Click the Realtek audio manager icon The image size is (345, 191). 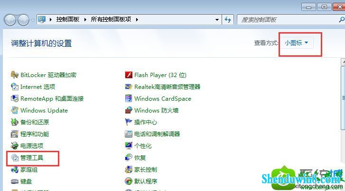(129, 87)
